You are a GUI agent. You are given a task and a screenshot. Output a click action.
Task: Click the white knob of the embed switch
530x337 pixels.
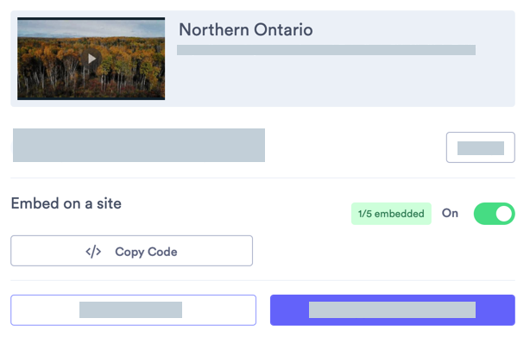pyautogui.click(x=503, y=214)
